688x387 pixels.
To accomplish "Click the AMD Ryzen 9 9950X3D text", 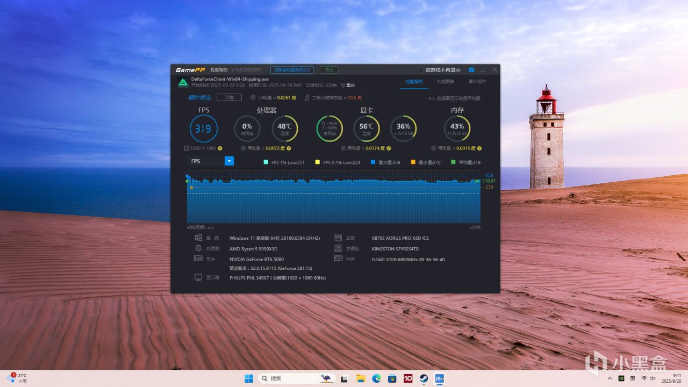I will point(253,249).
